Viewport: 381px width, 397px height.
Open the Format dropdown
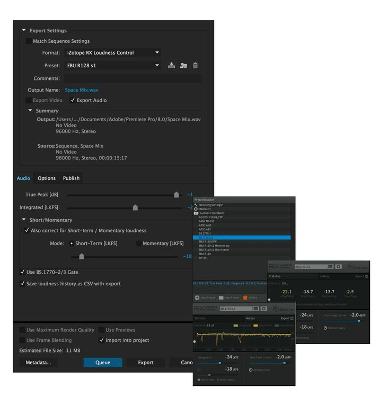point(112,52)
